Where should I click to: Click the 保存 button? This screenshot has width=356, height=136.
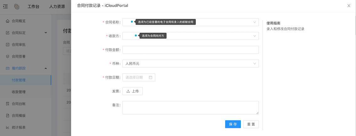[233, 124]
